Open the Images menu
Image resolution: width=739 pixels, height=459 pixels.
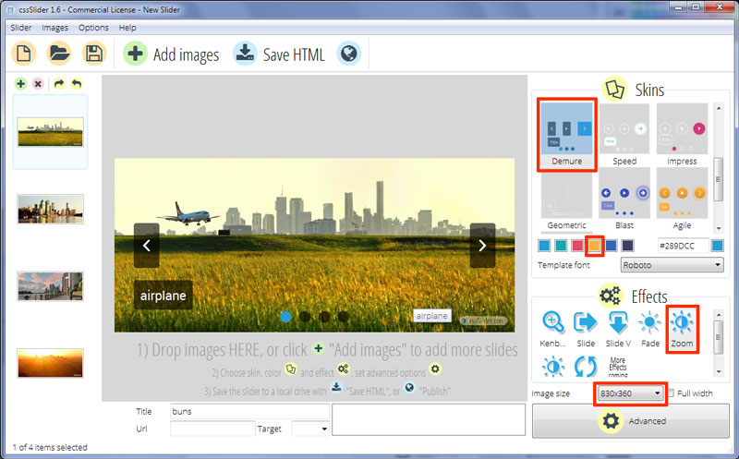pyautogui.click(x=55, y=28)
